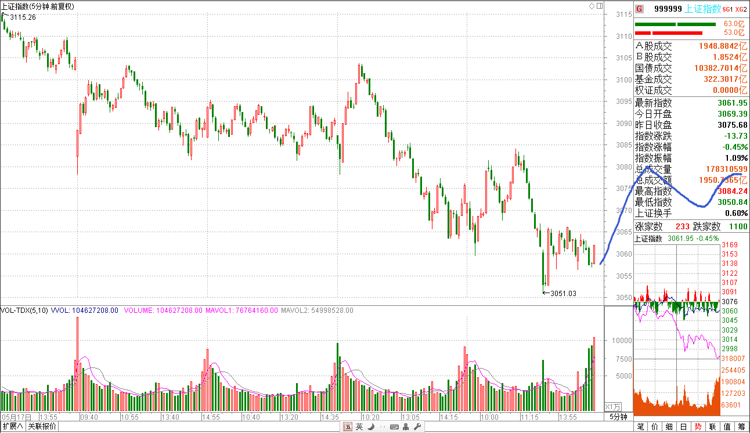This screenshot has width=750, height=433.
Task: Click the IME user icon
Action: (x=406, y=427)
